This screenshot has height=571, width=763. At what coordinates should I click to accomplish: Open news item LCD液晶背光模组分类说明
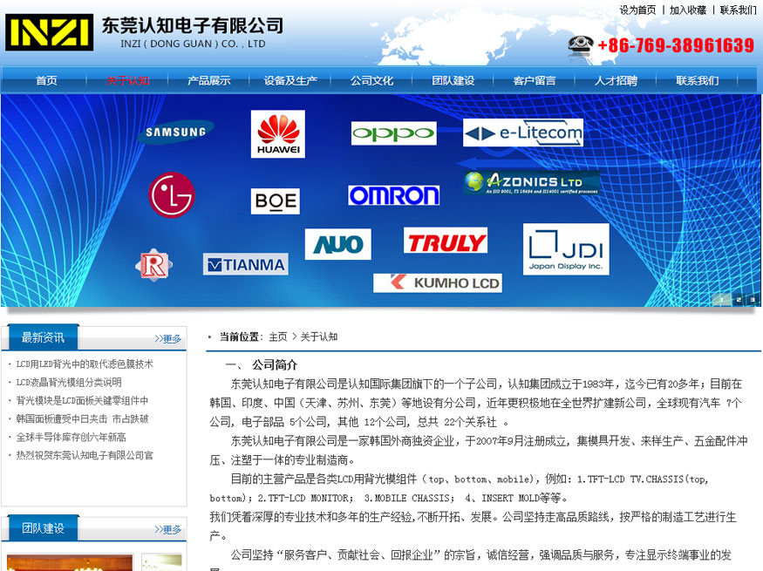[x=69, y=383]
